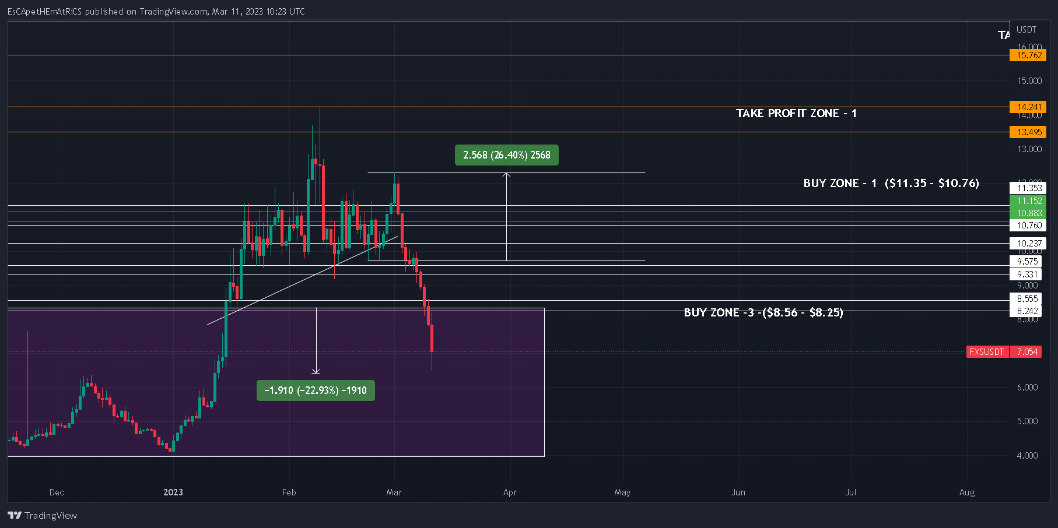Select the BUY ZONE -3 annotation text
This screenshot has height=528, width=1058.
click(763, 313)
